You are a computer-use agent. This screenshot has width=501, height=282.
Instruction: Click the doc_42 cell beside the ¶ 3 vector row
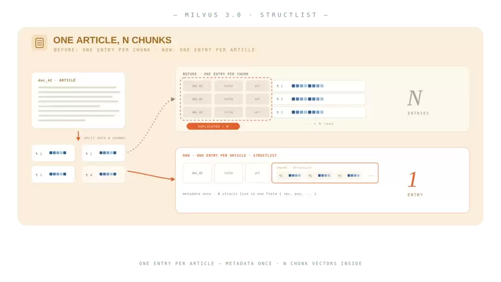[x=197, y=112]
